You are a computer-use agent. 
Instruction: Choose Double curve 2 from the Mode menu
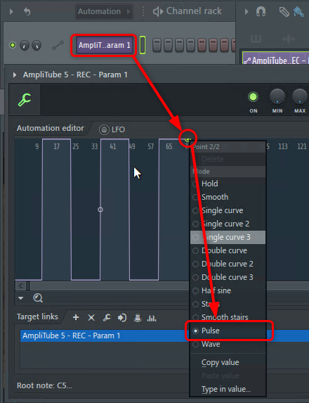pos(228,264)
